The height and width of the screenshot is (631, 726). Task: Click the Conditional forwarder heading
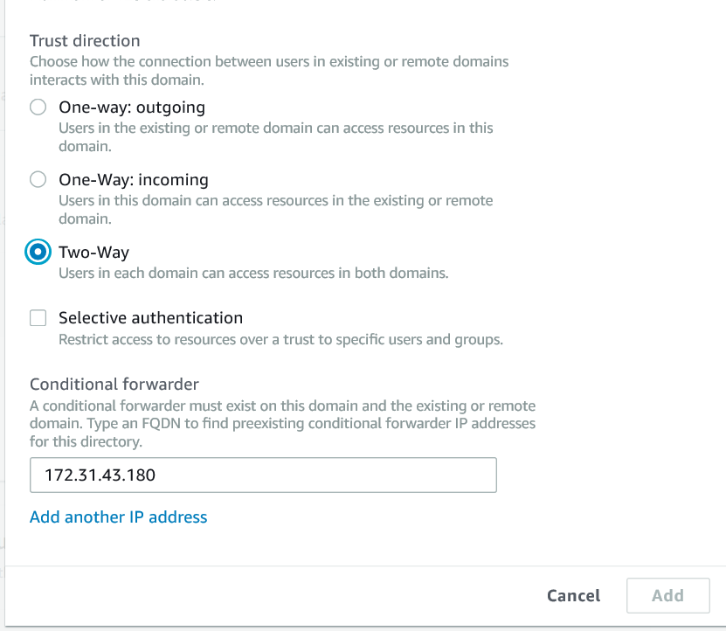click(114, 384)
